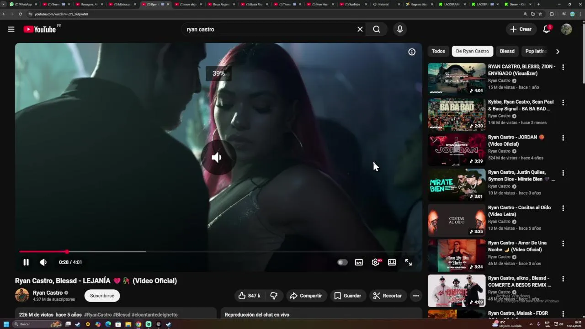Select the Blessd filter chip
The image size is (585, 329).
[x=507, y=51]
